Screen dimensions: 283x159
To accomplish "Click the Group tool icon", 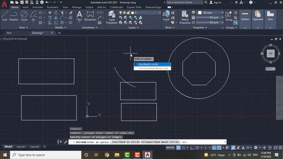I will point(229,15).
